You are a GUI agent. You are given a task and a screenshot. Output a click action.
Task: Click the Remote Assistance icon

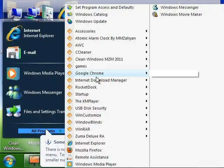click(70, 157)
